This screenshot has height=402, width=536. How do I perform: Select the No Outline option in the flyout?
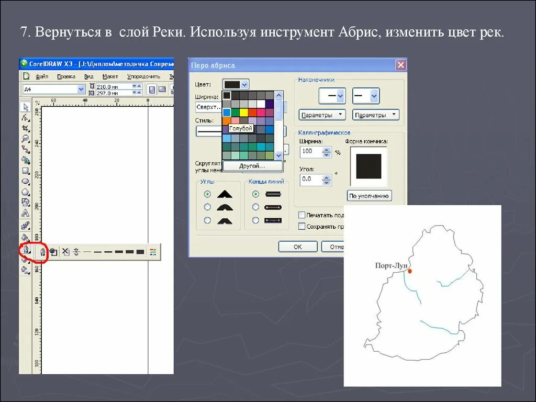[x=66, y=252]
